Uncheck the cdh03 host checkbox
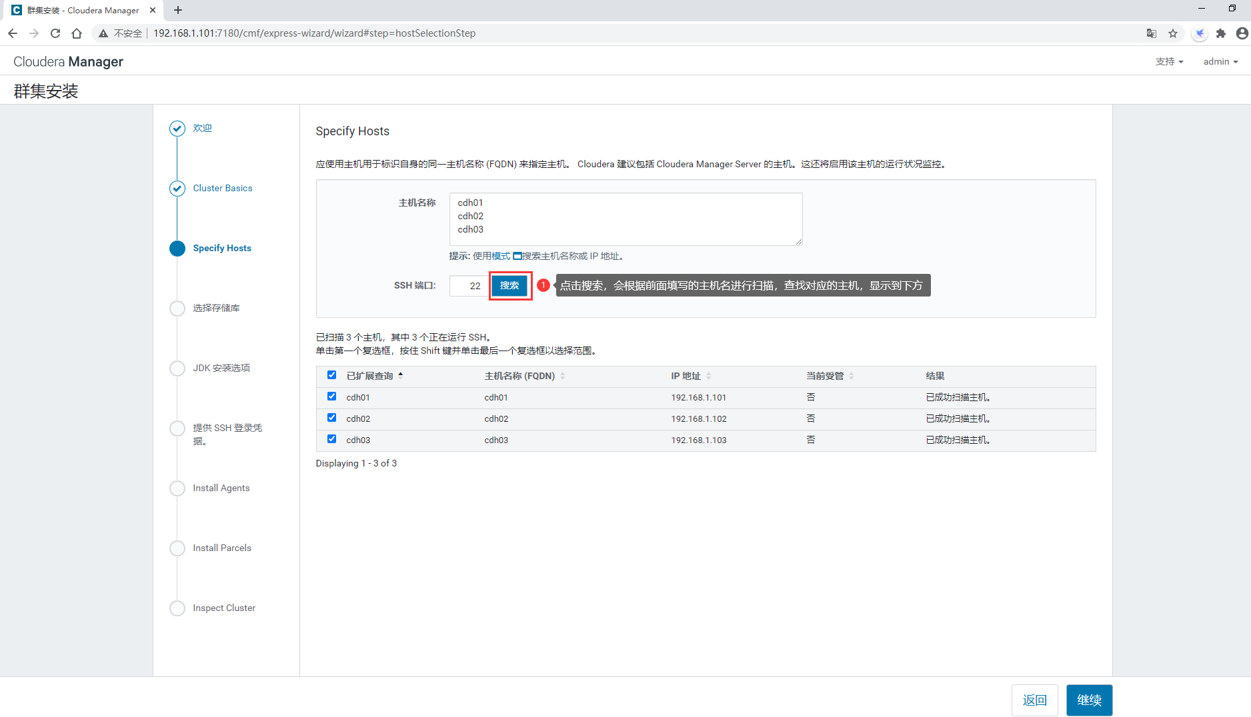The width and height of the screenshot is (1251, 717). 331,439
